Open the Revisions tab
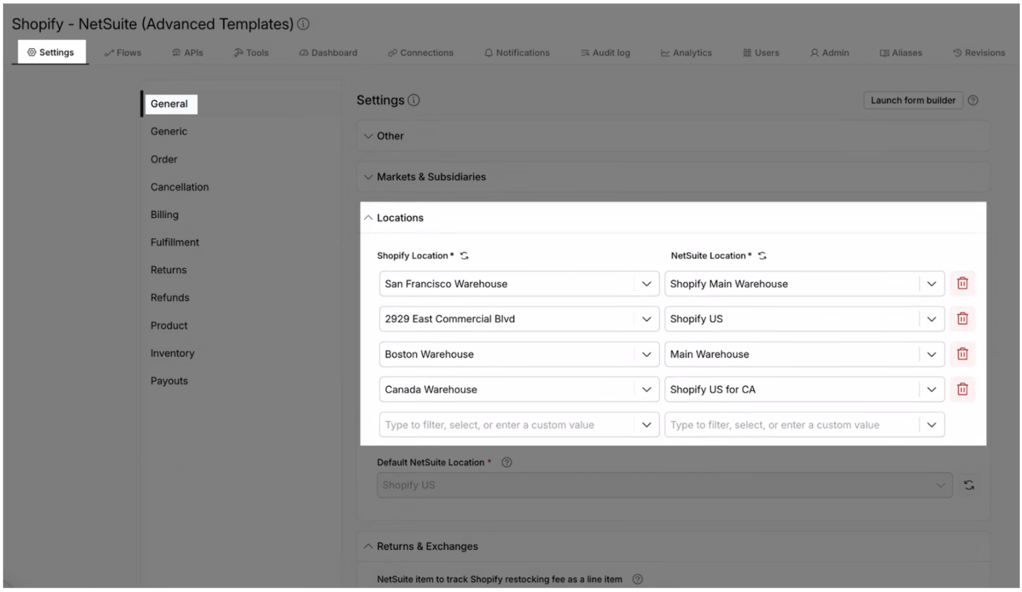 coord(979,53)
